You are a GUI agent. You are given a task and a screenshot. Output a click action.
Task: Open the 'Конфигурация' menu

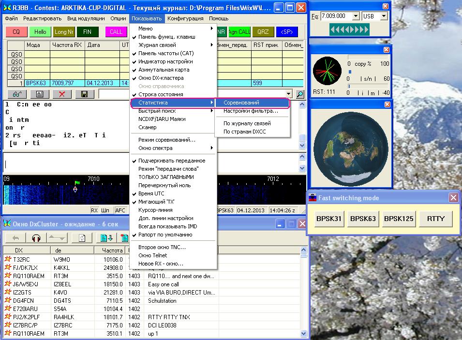185,18
